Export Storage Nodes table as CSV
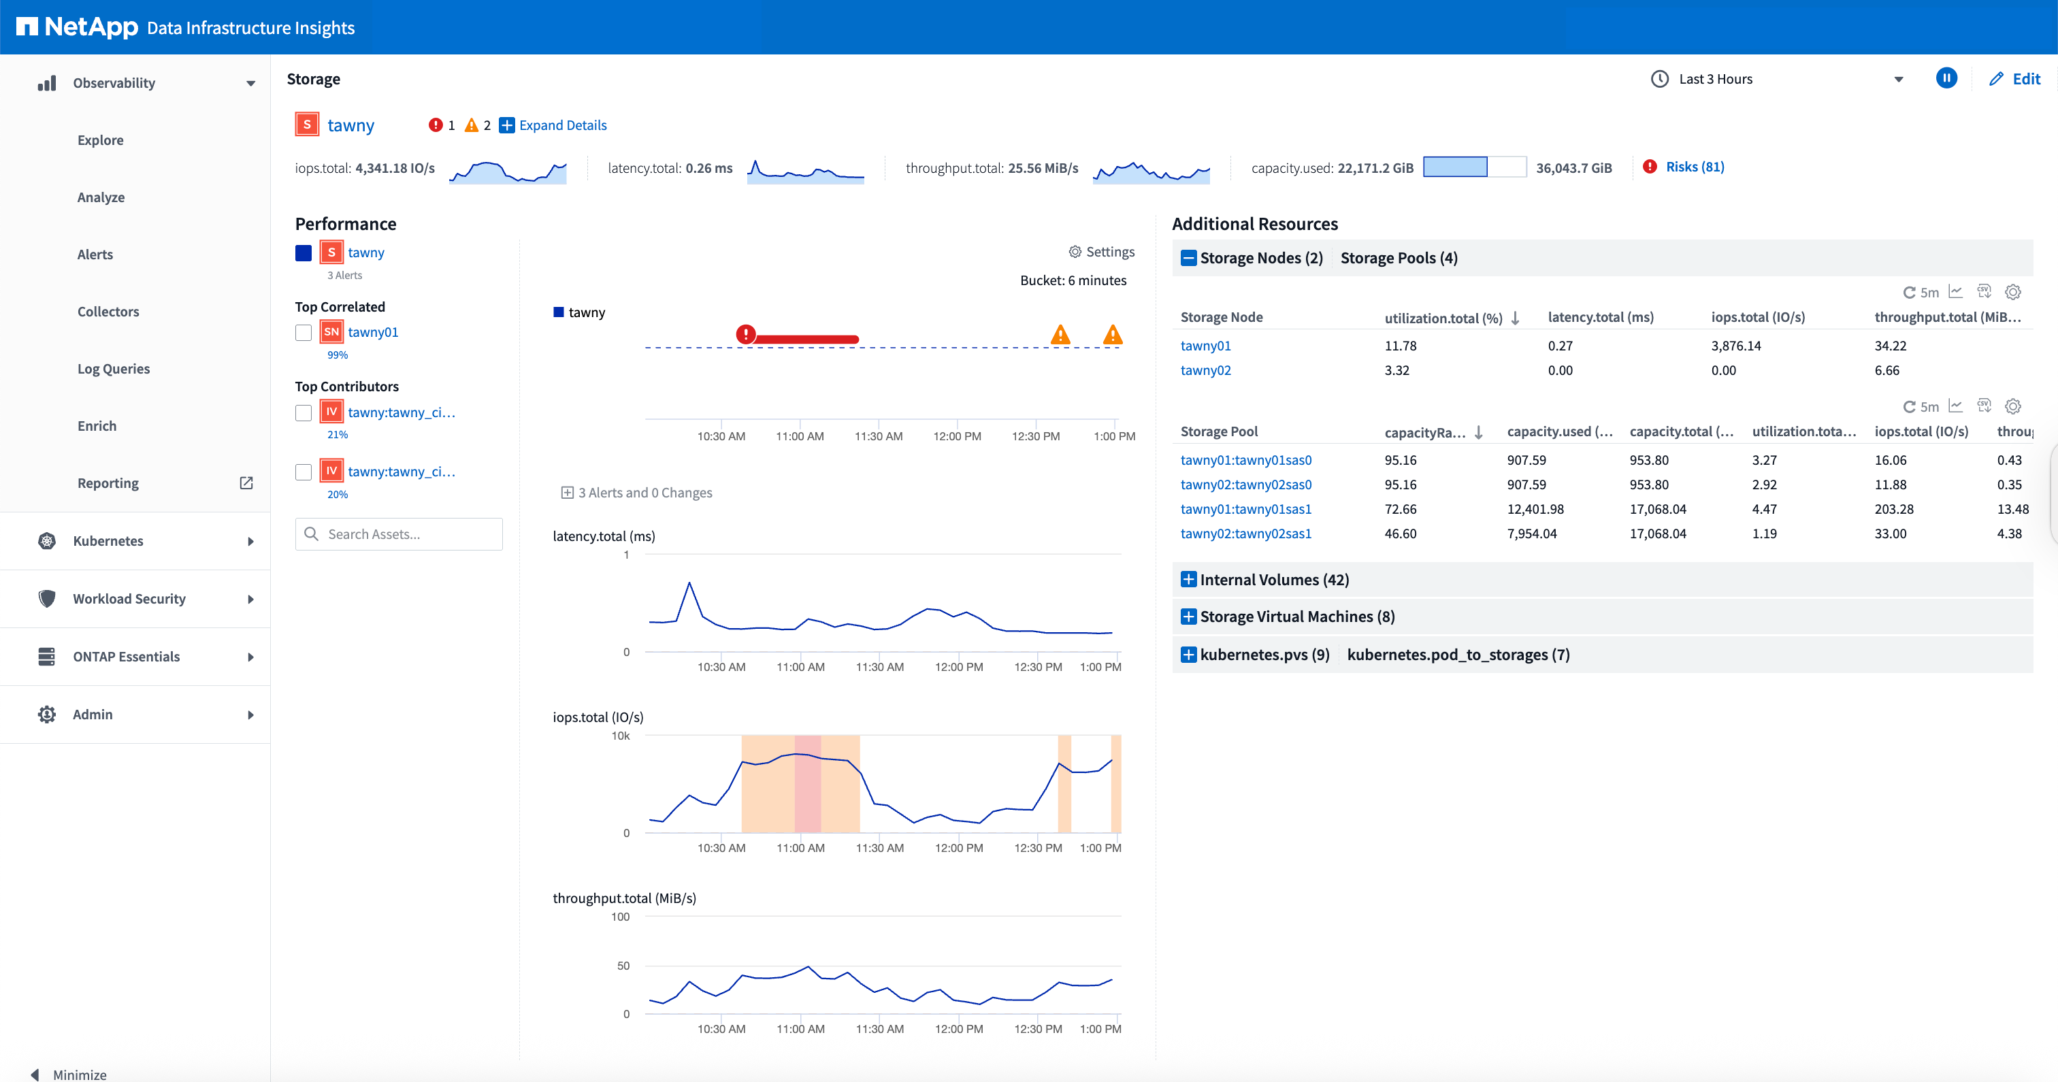This screenshot has height=1082, width=2058. 1984,292
